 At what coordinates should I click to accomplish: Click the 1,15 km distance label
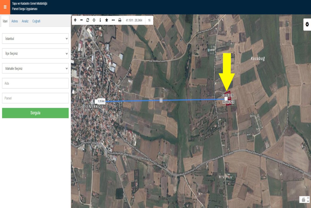point(101,101)
